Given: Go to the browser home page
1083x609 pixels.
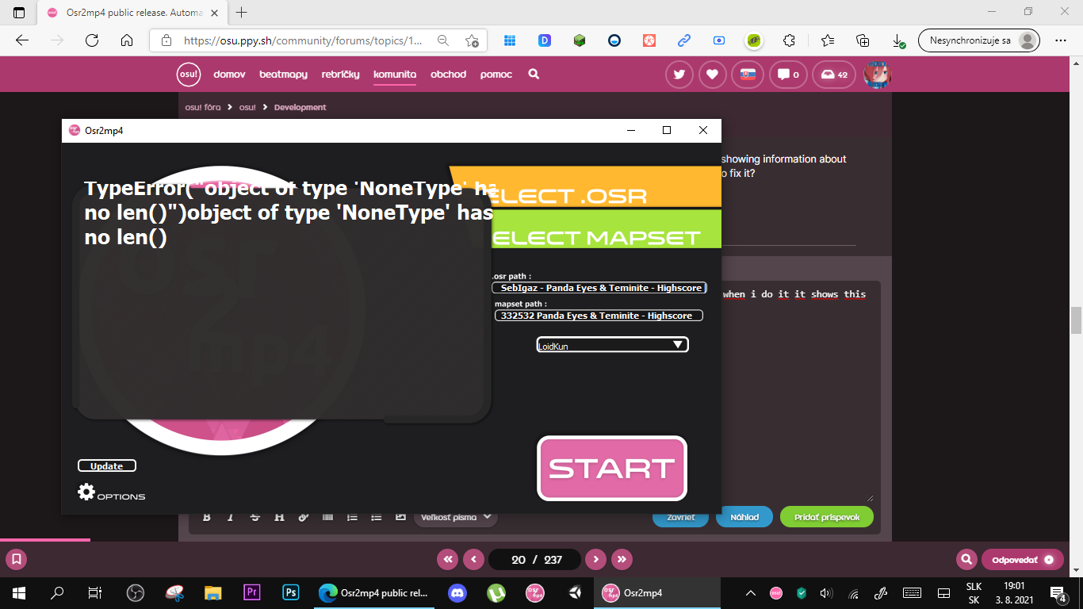Looking at the screenshot, I should [127, 40].
